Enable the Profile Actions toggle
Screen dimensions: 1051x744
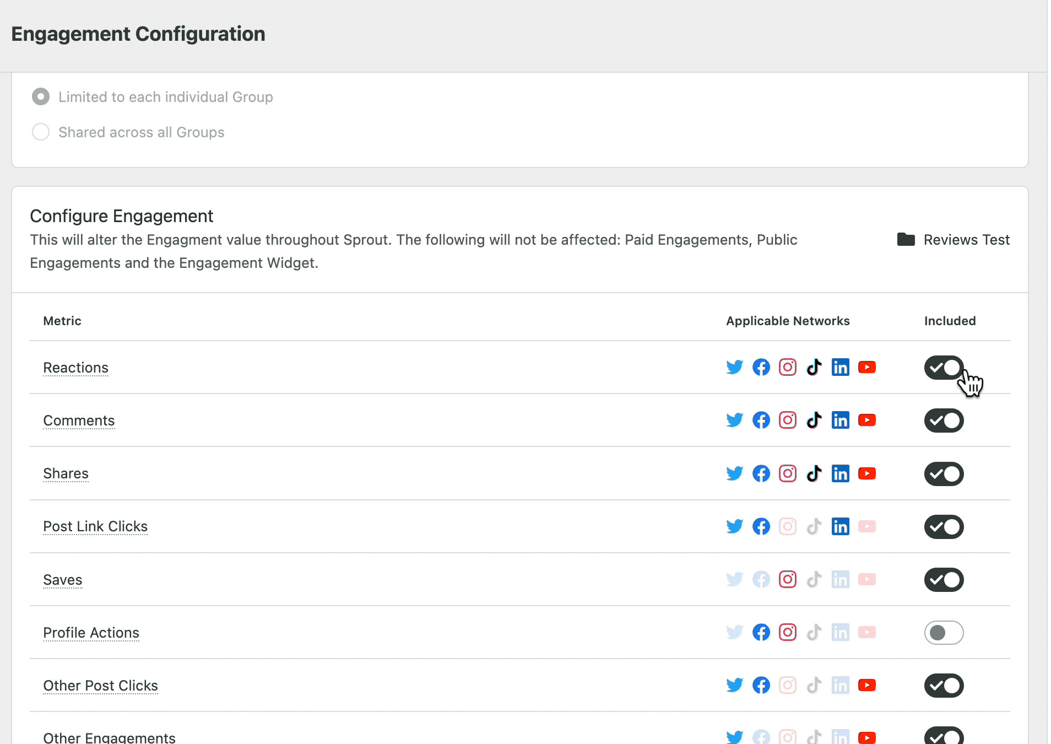coord(944,633)
